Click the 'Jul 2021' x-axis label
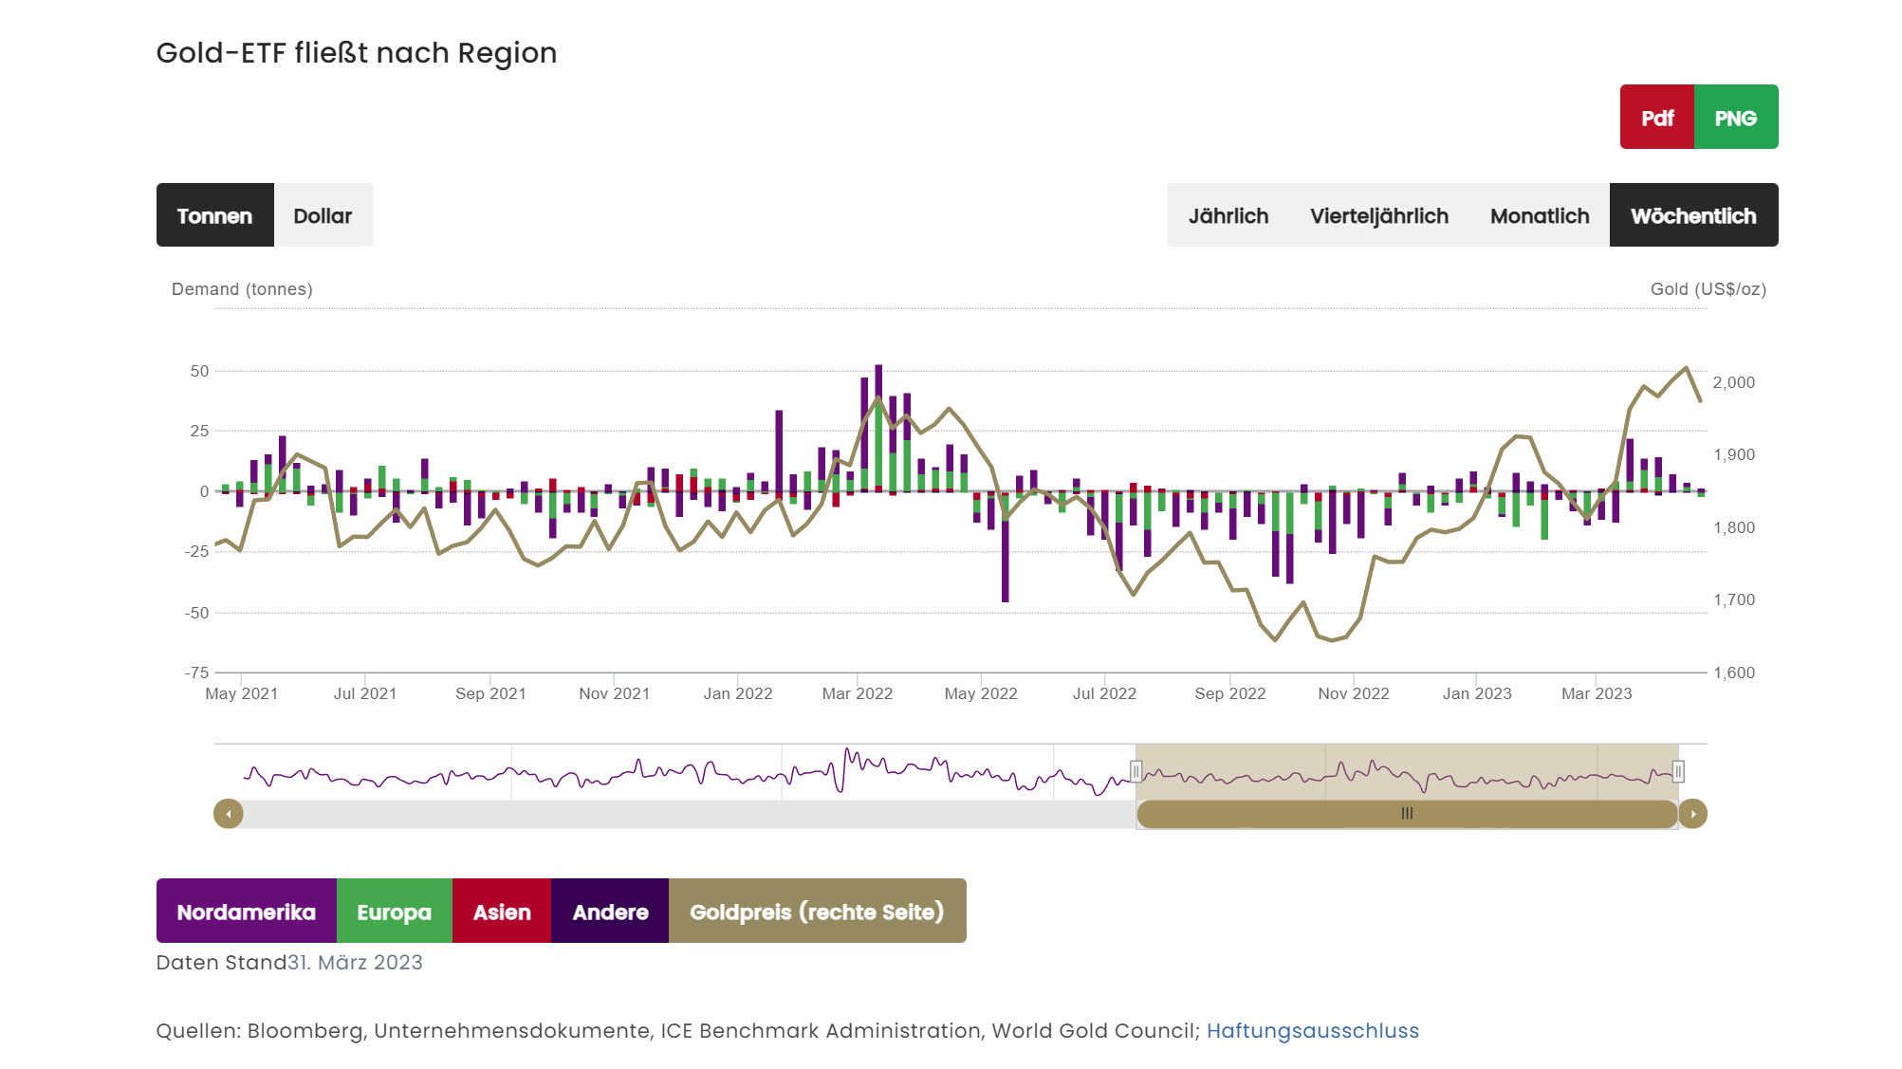 (365, 693)
